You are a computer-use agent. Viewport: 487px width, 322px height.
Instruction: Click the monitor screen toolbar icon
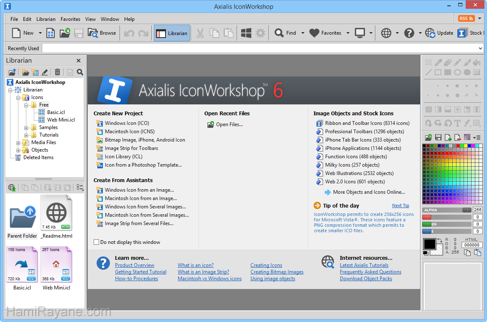point(360,33)
